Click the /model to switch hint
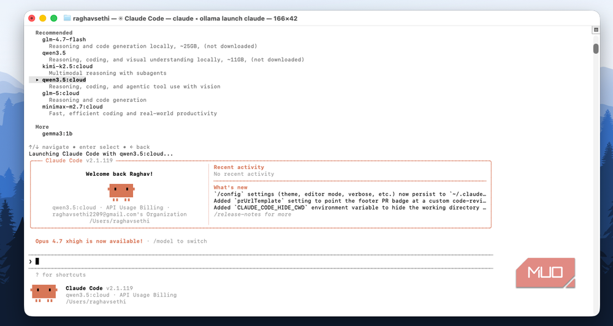The image size is (613, 326). pos(180,241)
